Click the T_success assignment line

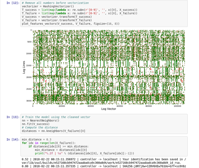pos(79,10)
